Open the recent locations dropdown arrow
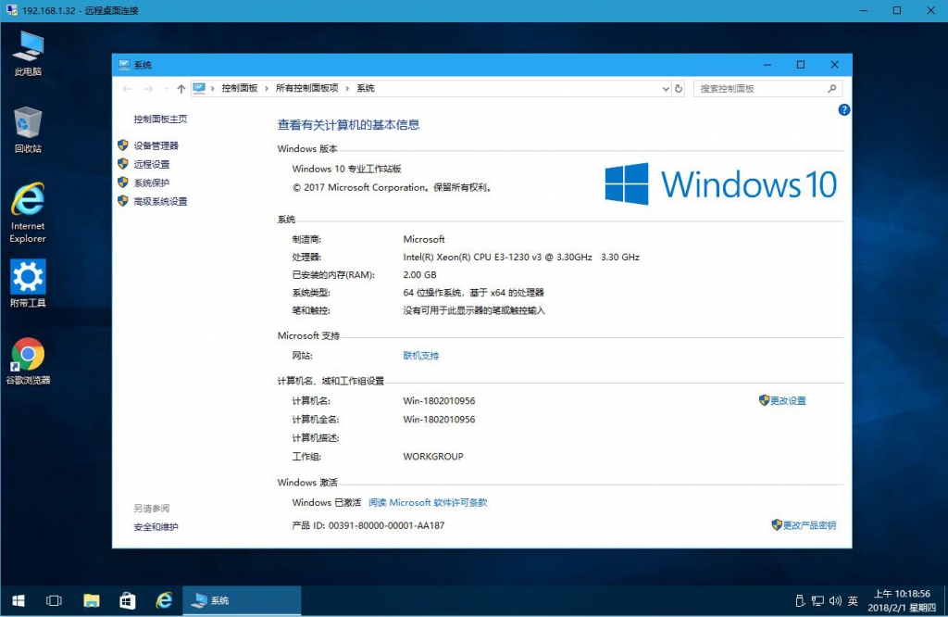This screenshot has width=948, height=617. click(166, 89)
